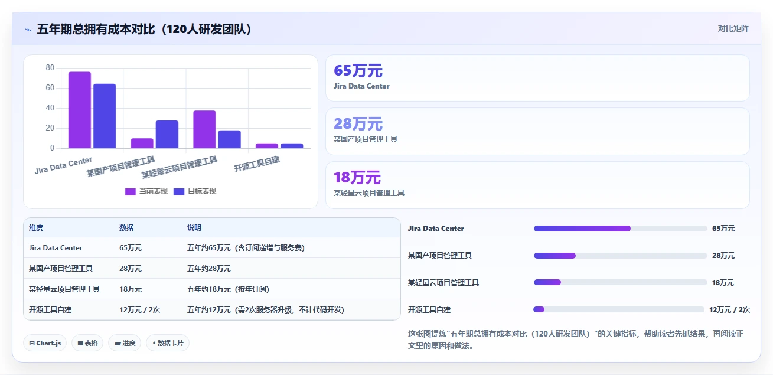Screen dimensions: 773x375
Task: Click description mentioning 需2次服务器升级
Action: pos(266,310)
